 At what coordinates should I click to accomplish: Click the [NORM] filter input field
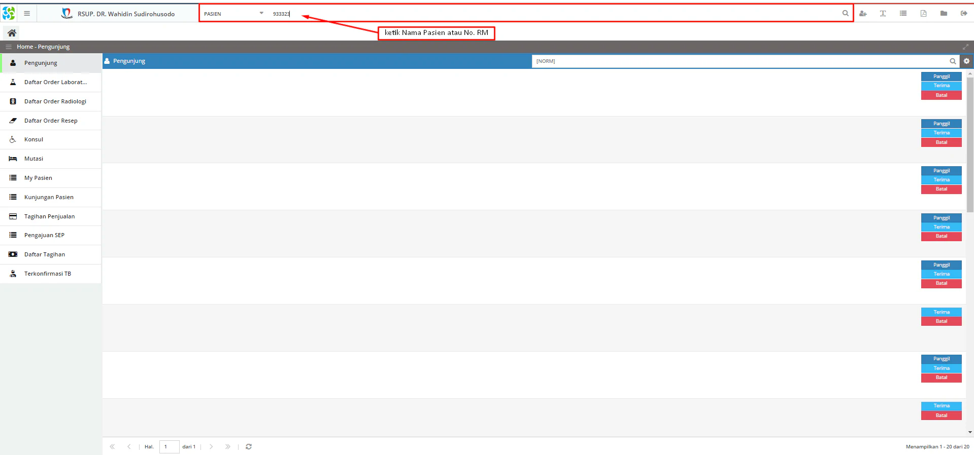[x=740, y=61]
